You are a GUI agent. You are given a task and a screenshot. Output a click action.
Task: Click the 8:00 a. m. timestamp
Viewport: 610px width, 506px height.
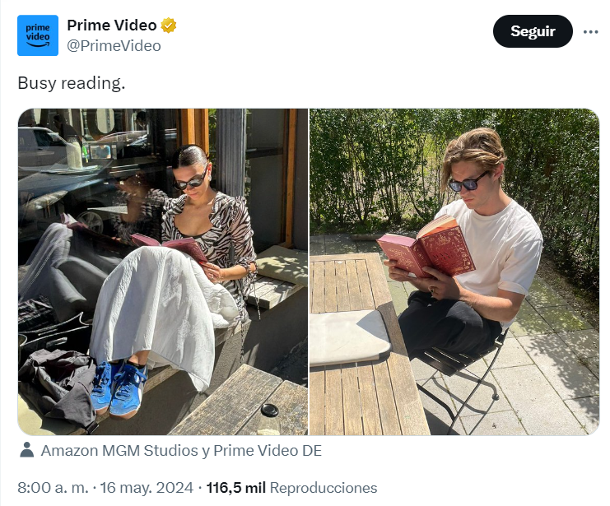point(54,488)
